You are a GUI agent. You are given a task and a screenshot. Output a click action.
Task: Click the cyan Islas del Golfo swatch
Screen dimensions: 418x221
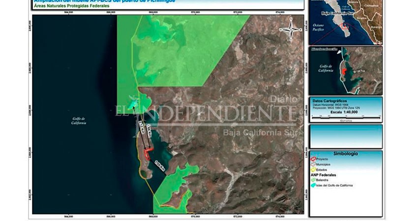coord(313,185)
